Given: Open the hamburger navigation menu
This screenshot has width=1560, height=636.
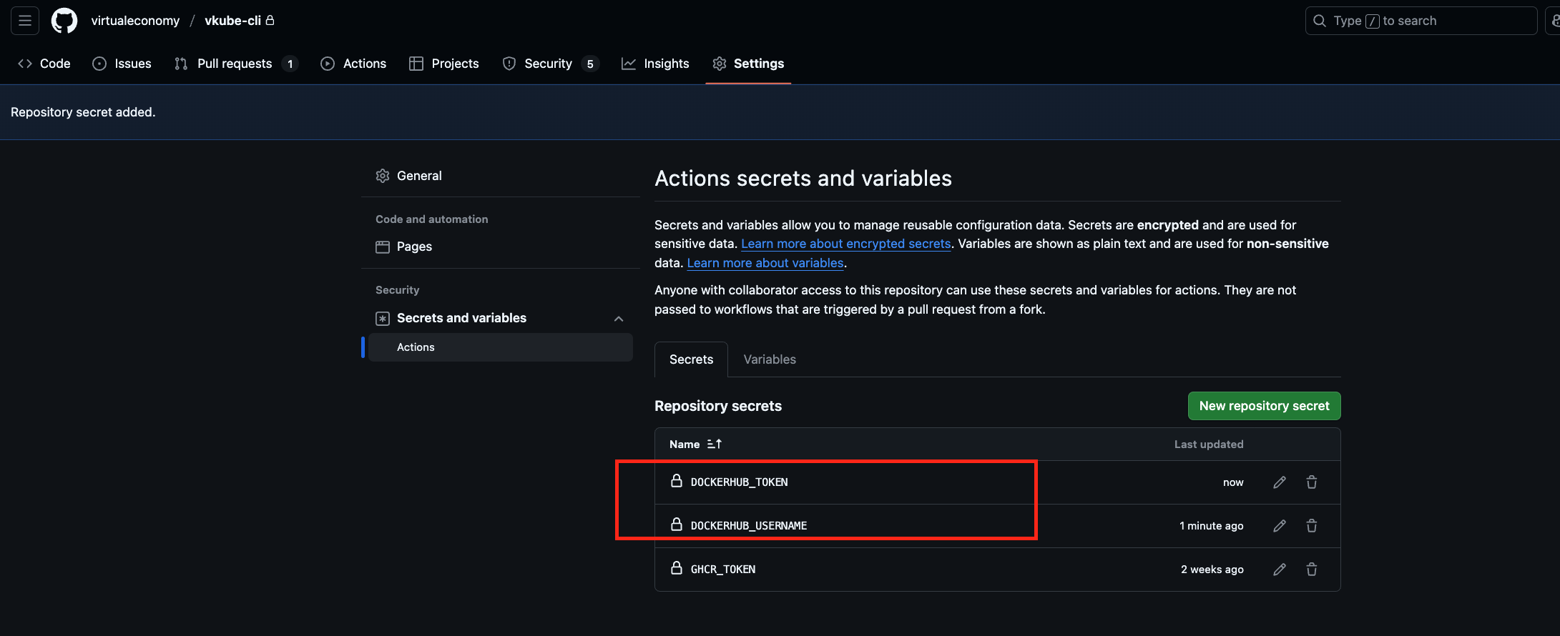Looking at the screenshot, I should point(25,21).
